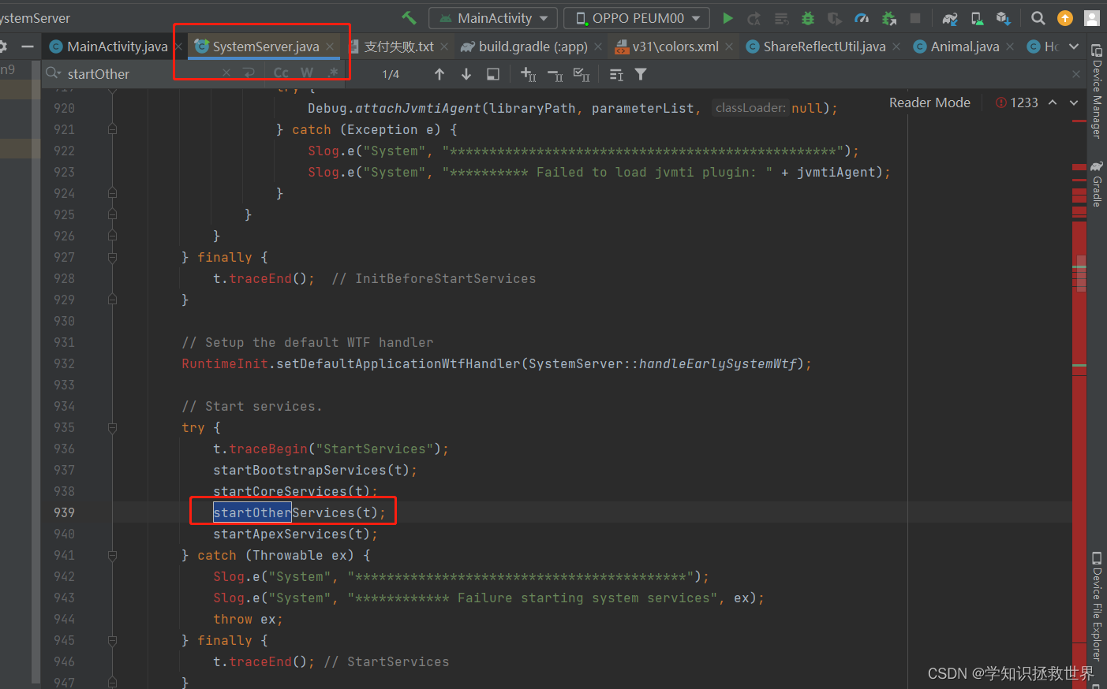The height and width of the screenshot is (689, 1107).
Task: Click Open in Find Window icon
Action: pyautogui.click(x=493, y=74)
